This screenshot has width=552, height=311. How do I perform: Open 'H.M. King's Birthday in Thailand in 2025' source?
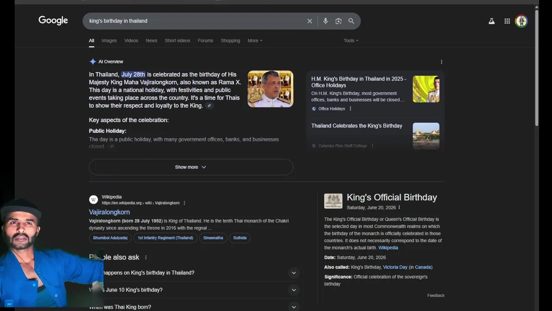360,82
